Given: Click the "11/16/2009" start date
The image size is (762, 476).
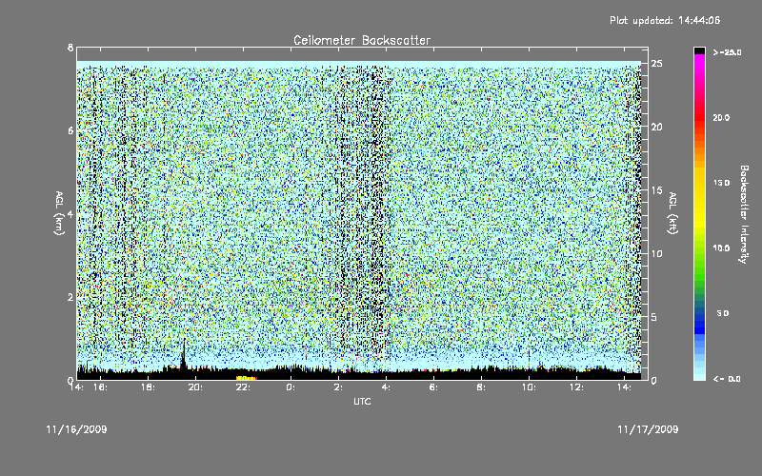Looking at the screenshot, I should pyautogui.click(x=77, y=429).
